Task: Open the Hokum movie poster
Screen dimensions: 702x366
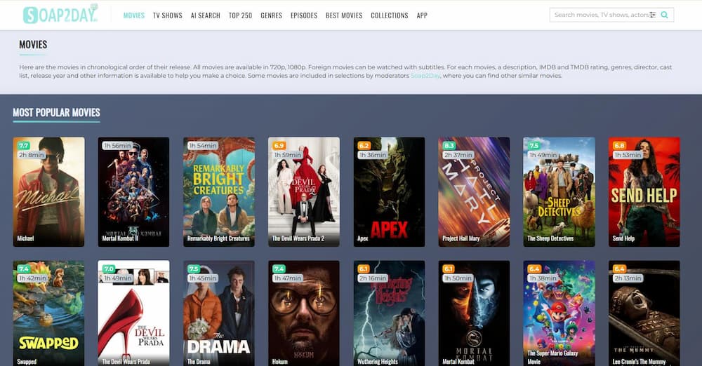Action: tap(304, 313)
